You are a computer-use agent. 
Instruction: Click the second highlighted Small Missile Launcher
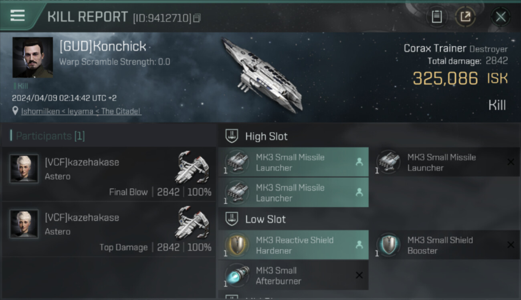coord(293,192)
